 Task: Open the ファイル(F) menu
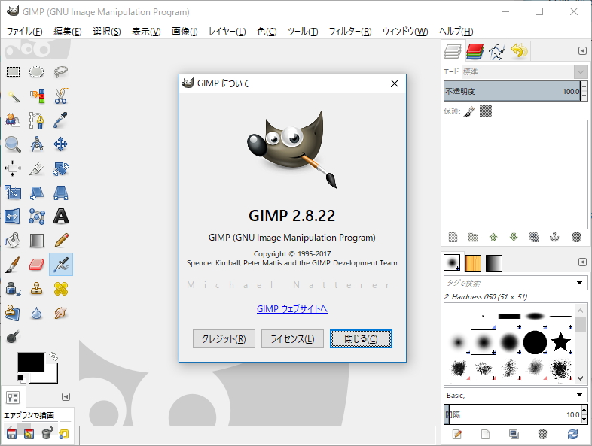(x=25, y=32)
